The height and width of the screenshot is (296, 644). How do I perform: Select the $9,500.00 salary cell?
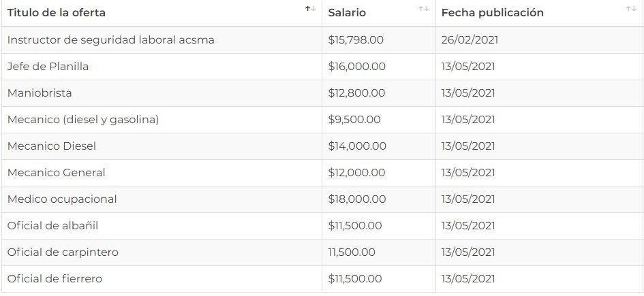pos(354,120)
